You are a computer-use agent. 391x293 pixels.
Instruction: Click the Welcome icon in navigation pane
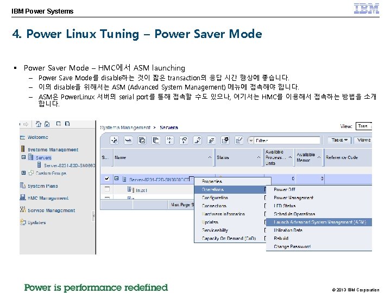pos(23,137)
